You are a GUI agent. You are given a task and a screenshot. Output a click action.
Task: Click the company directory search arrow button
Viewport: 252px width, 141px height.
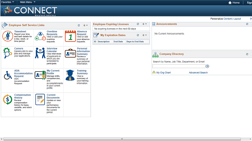point(208,66)
